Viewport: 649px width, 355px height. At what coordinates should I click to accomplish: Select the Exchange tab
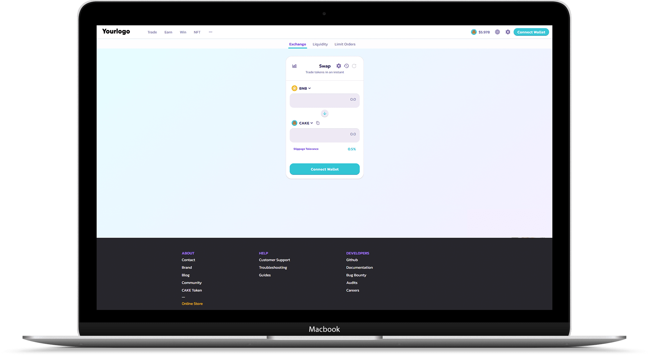[297, 44]
